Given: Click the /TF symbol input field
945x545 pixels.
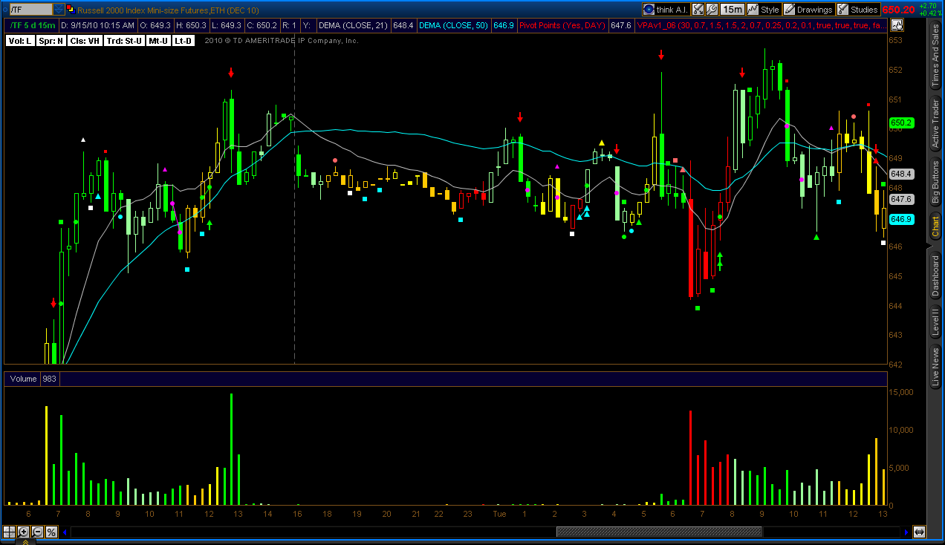Looking at the screenshot, I should (31, 10).
